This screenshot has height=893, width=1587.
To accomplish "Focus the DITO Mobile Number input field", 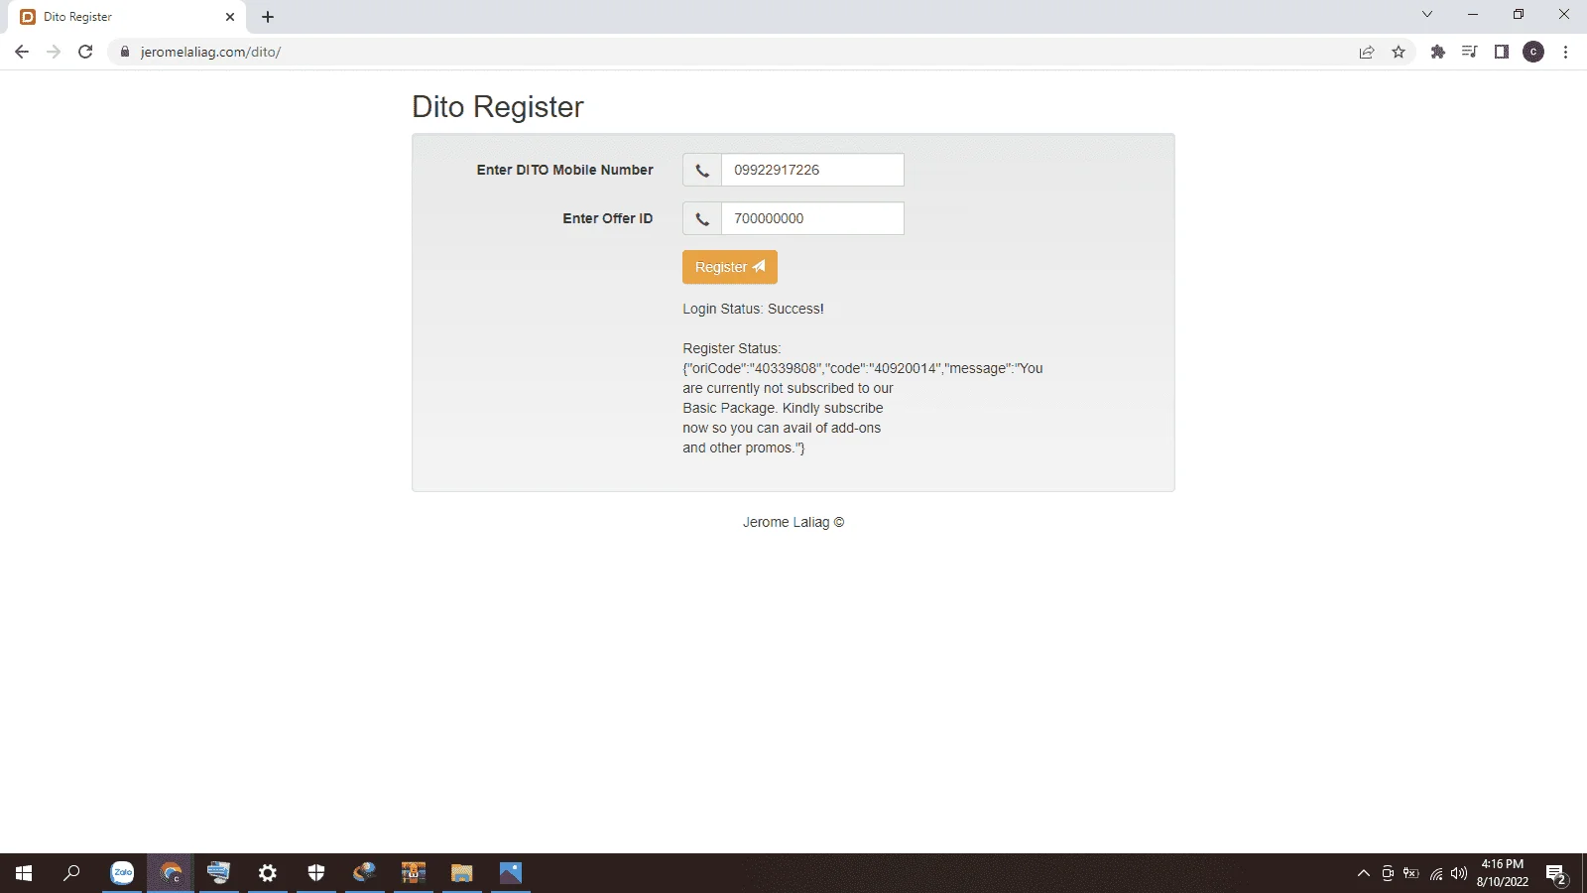I will pyautogui.click(x=812, y=170).
